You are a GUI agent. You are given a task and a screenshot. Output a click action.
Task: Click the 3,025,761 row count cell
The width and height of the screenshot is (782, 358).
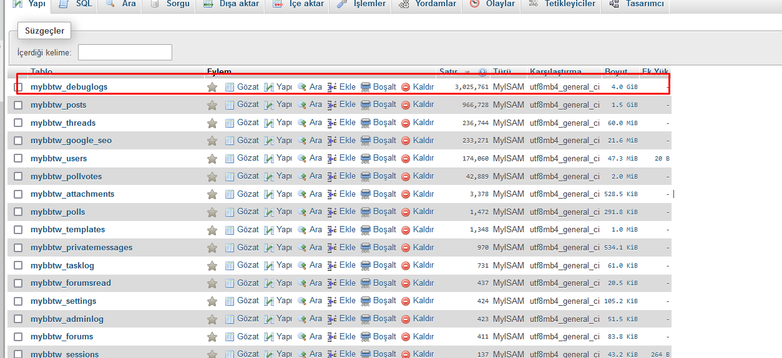tap(472, 87)
